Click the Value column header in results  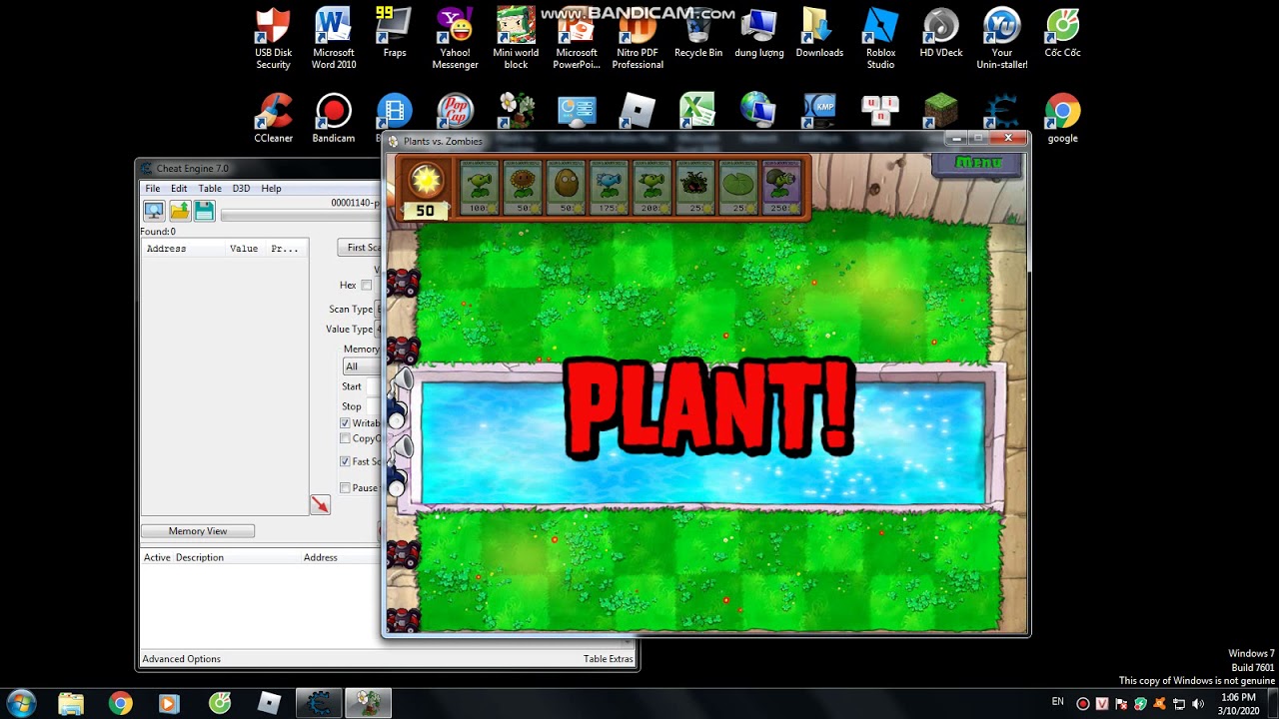click(x=244, y=249)
